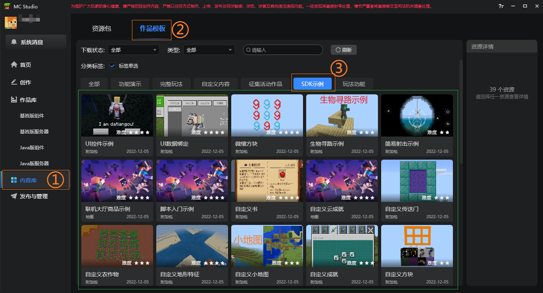Open the 联机大厅商品示例 thumbnail

[x=117, y=181]
